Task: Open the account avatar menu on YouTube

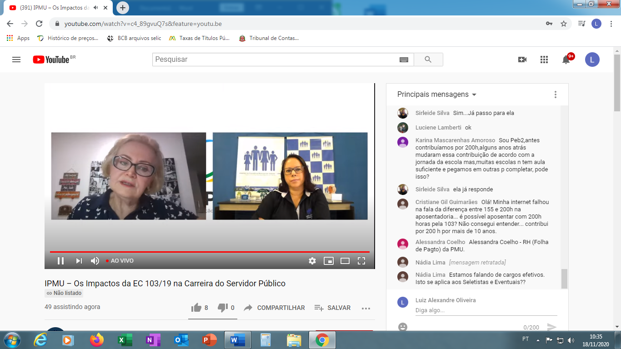Action: (592, 60)
